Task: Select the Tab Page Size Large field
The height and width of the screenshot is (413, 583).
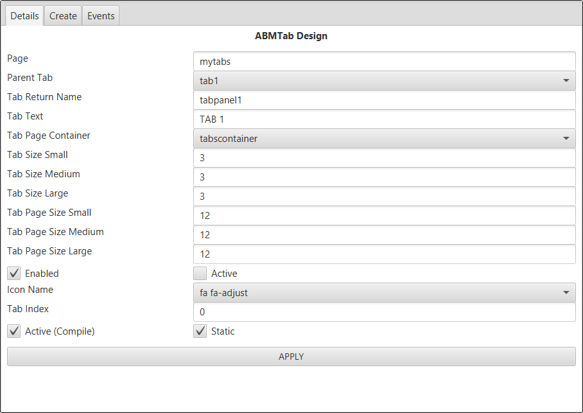Action: click(384, 254)
